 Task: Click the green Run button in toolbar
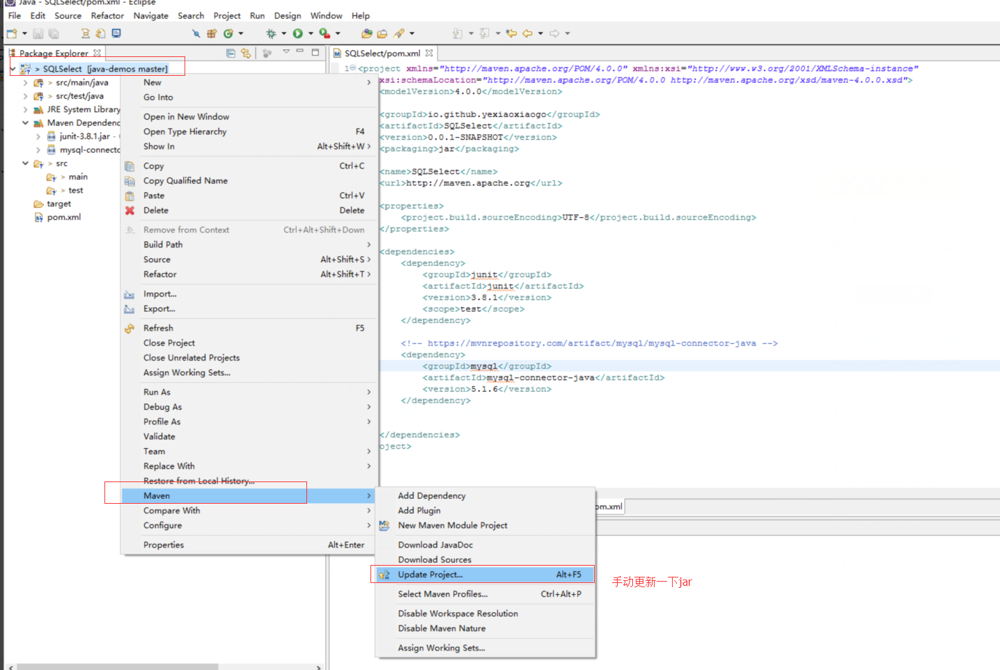point(298,33)
